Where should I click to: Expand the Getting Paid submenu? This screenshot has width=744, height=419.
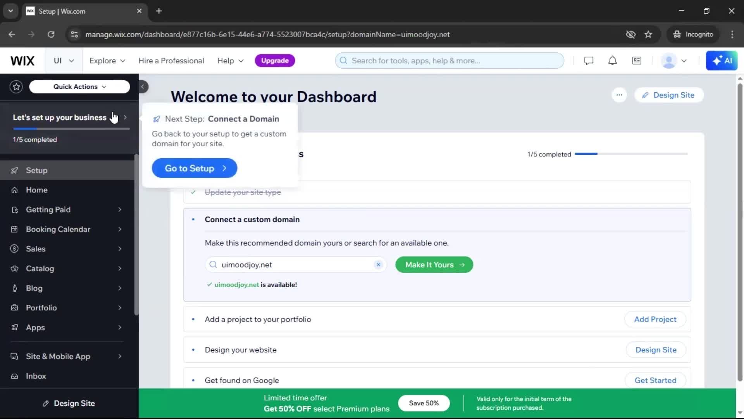120,209
